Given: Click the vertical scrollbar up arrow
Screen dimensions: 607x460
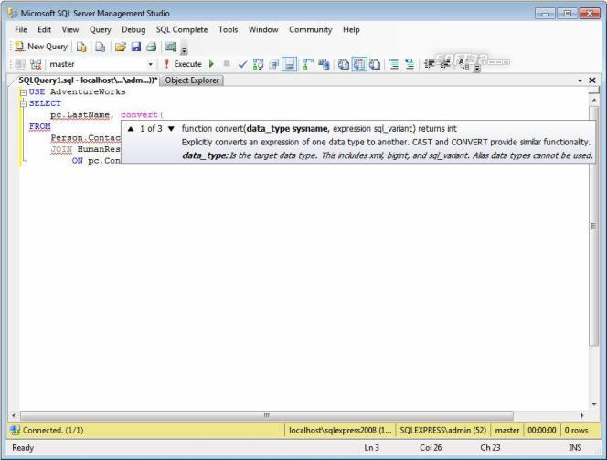Looking at the screenshot, I should click(x=594, y=100).
